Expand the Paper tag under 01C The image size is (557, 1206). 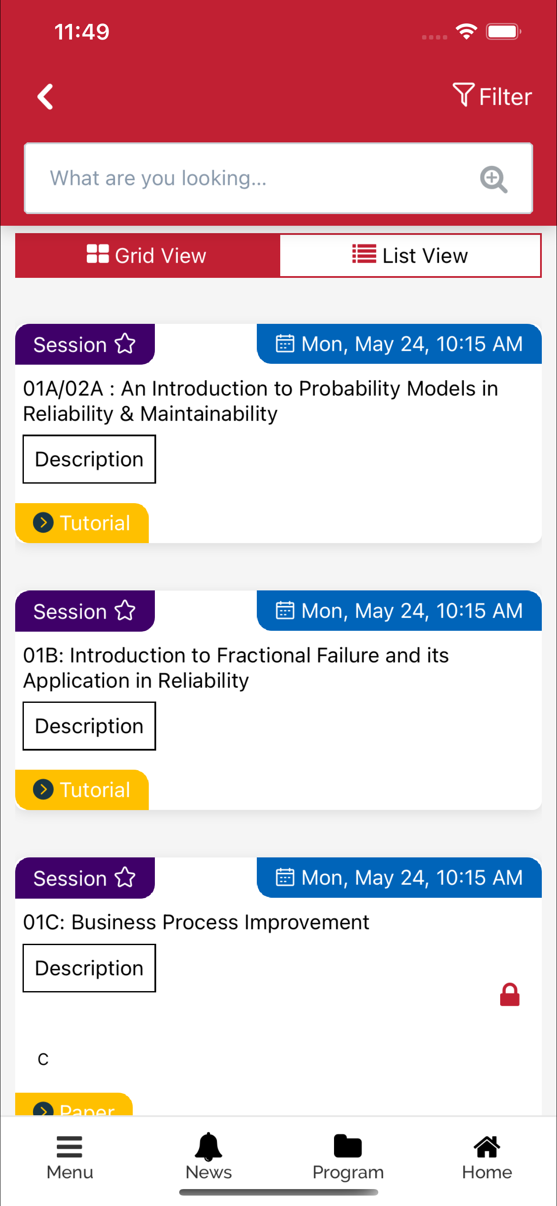tap(74, 1105)
